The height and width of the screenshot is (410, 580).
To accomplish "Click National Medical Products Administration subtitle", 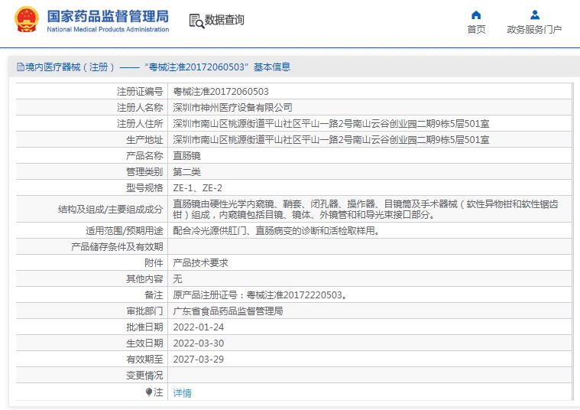I will pyautogui.click(x=108, y=29).
